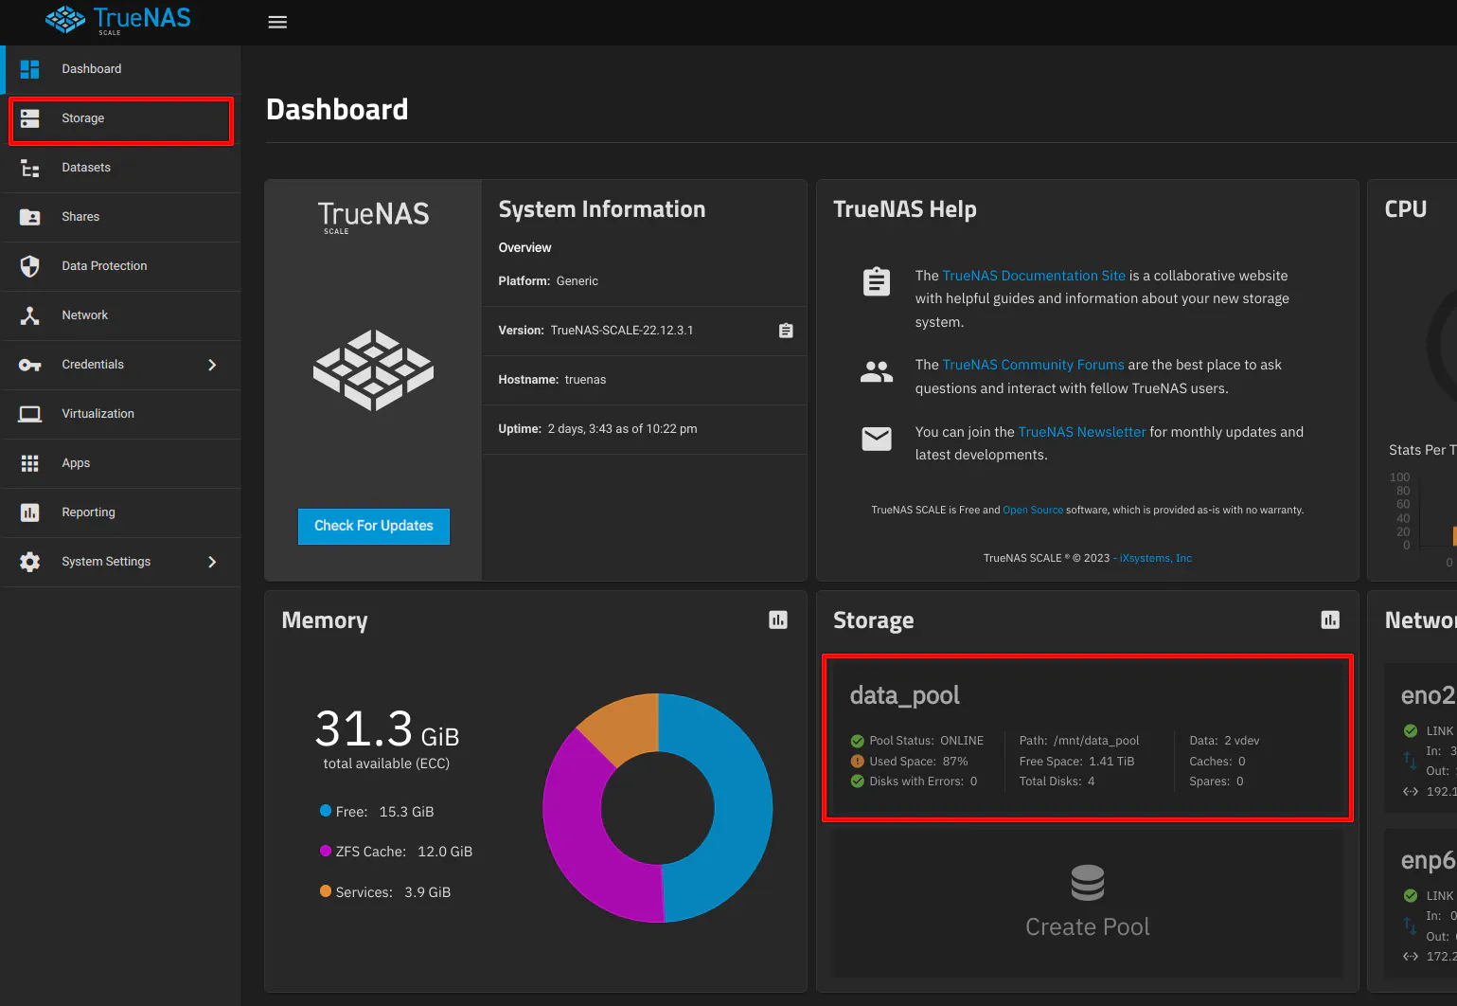Viewport: 1457px width, 1006px height.
Task: Click the Platform: Generic text
Action: click(548, 281)
